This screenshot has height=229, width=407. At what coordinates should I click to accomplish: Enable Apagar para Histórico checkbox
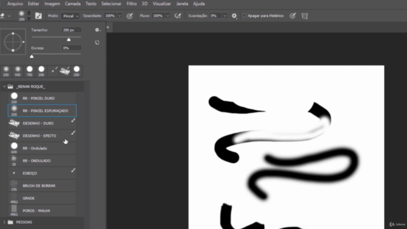244,16
